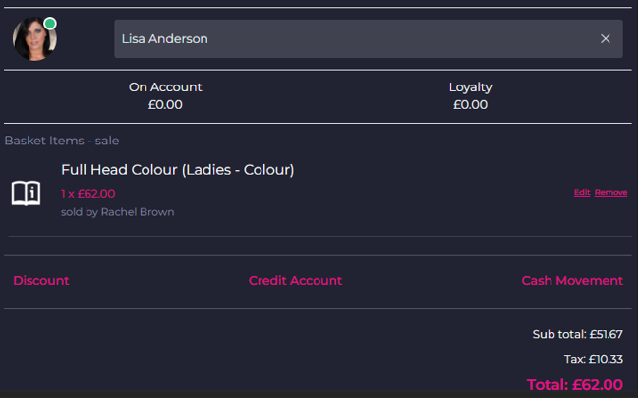Click the On Account label

tap(165, 87)
